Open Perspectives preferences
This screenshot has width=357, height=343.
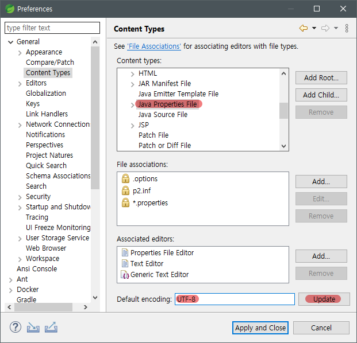(x=44, y=145)
